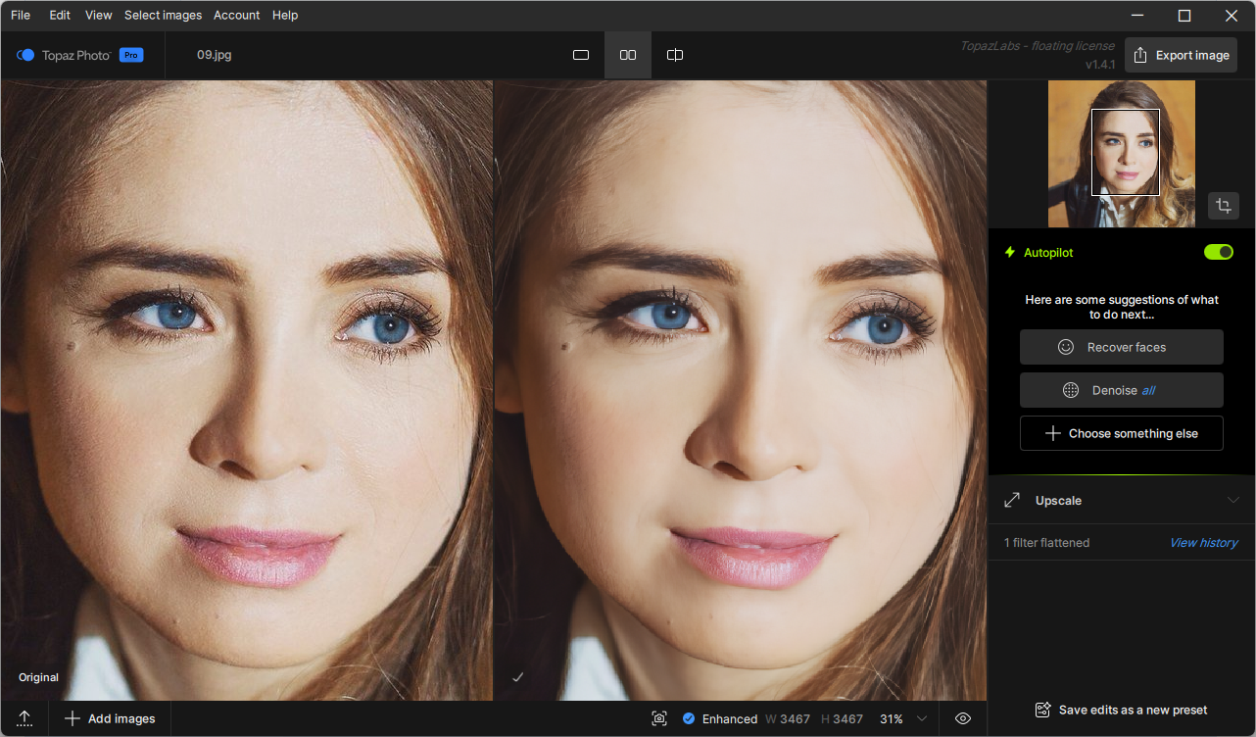Screen dimensions: 1256x737
Task: Save edits as a new preset
Action: (1122, 710)
